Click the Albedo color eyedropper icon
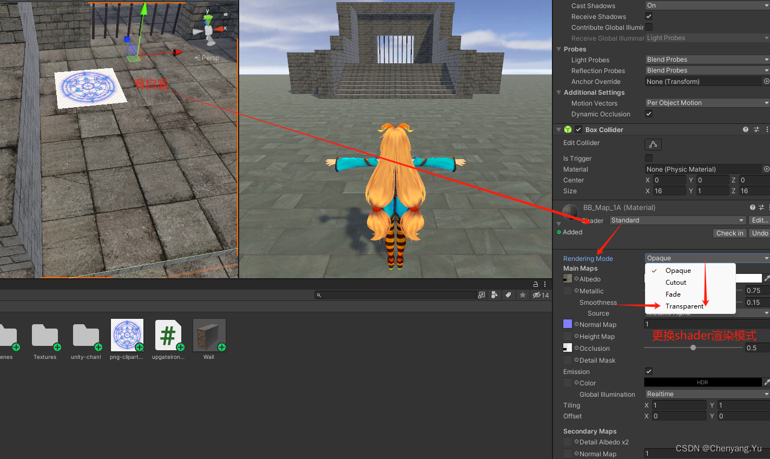This screenshot has width=770, height=459. pyautogui.click(x=767, y=278)
